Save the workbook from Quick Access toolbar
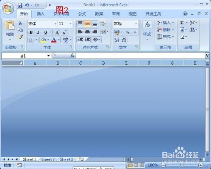The width and height of the screenshot is (211, 169). click(20, 5)
